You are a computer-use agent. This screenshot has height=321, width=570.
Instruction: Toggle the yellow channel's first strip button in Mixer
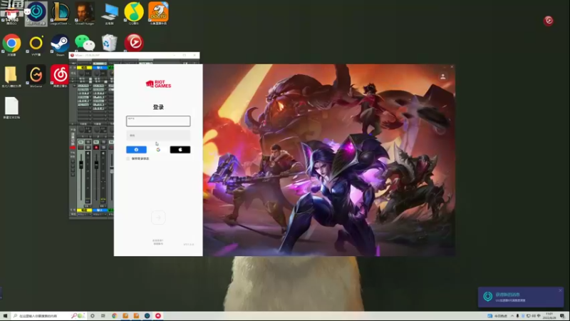(81, 142)
